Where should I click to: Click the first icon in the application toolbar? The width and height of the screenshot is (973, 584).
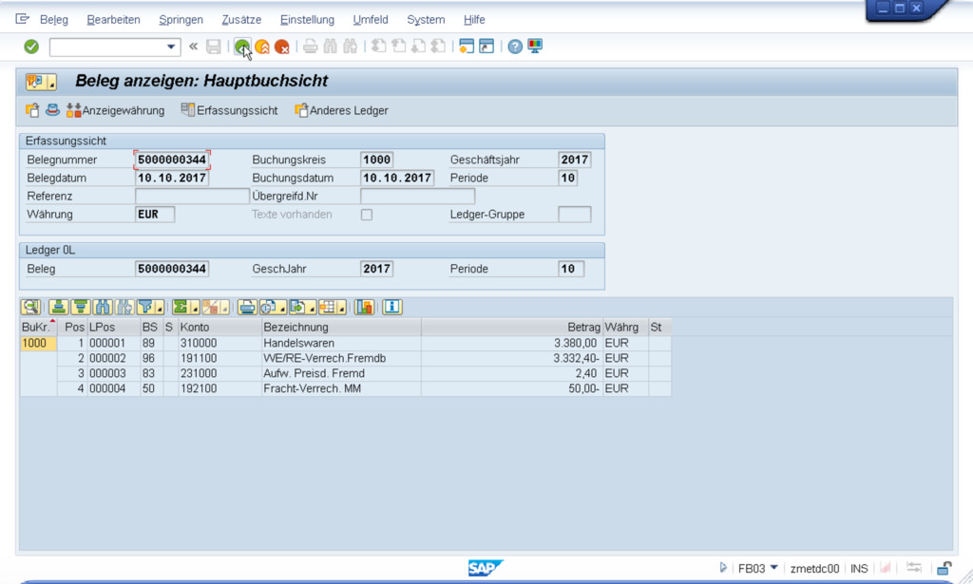pos(32,110)
